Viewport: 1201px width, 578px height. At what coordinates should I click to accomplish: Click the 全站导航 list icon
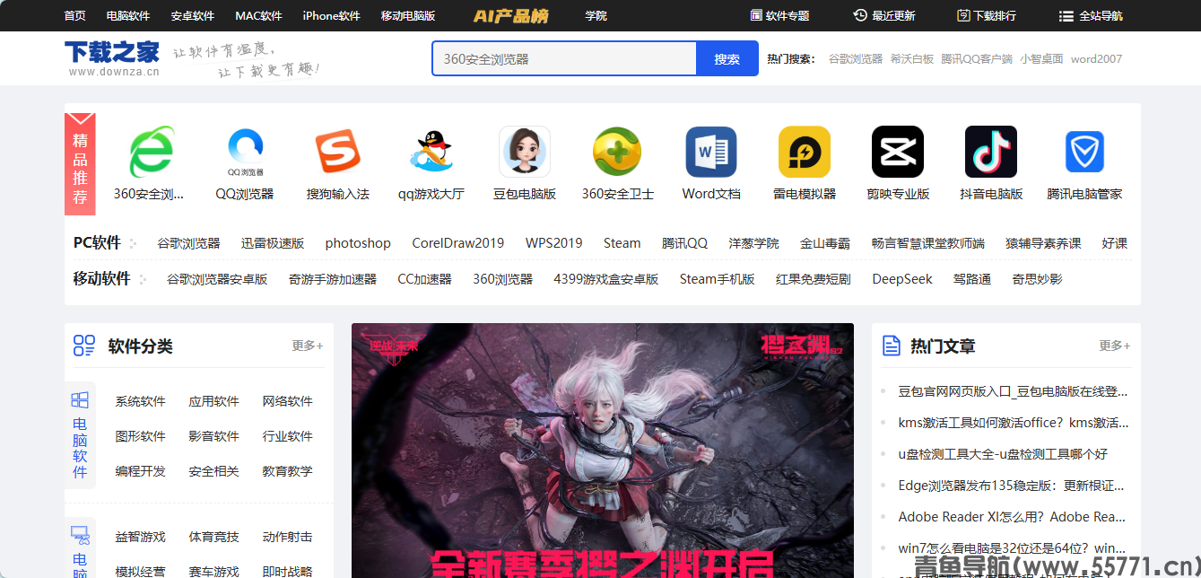pyautogui.click(x=1066, y=16)
